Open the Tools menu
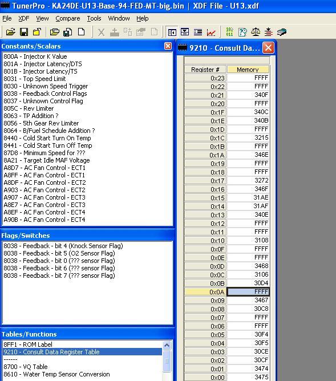Viewport: 336px width, 381px height. pos(94,18)
